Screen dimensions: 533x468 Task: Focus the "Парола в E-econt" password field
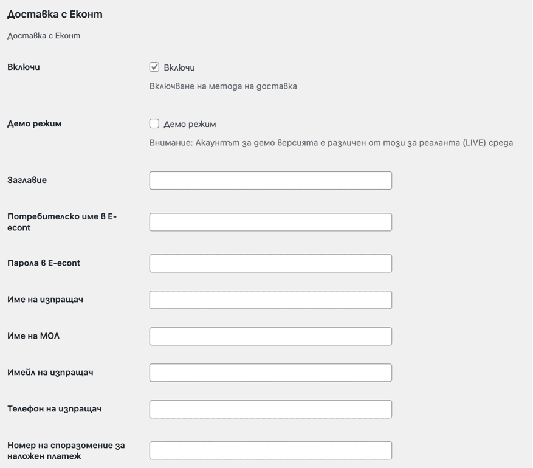[x=270, y=263]
